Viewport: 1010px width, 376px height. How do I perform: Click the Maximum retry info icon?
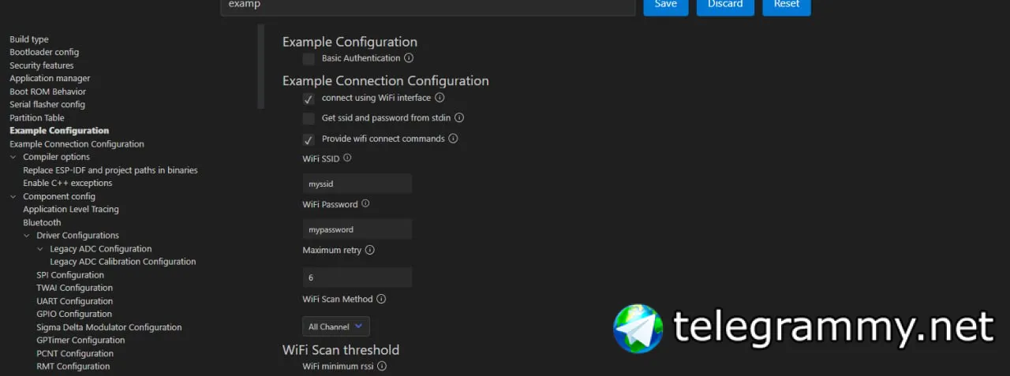pyautogui.click(x=370, y=251)
